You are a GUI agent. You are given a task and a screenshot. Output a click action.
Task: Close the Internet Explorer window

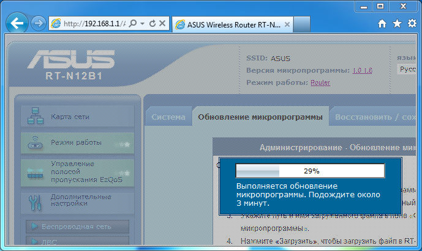click(x=403, y=7)
